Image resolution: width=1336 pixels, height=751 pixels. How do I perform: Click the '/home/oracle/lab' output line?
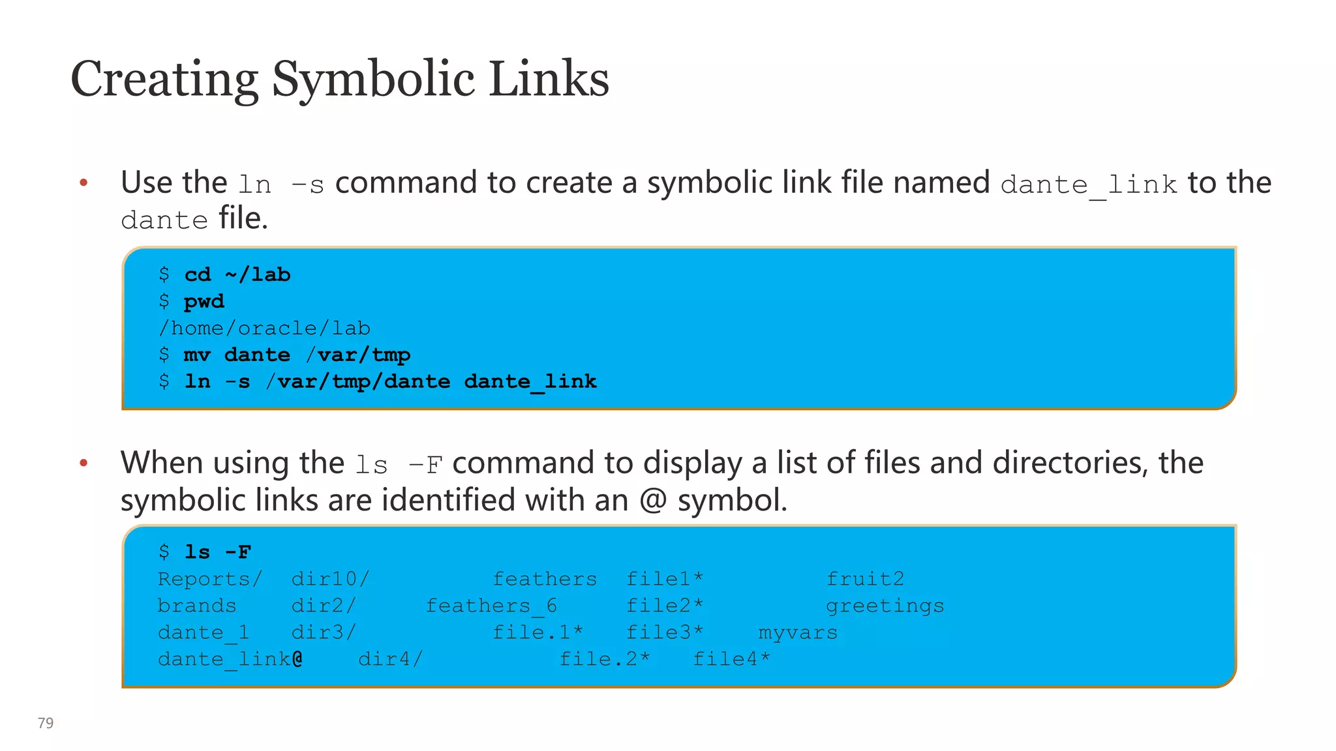[264, 328]
